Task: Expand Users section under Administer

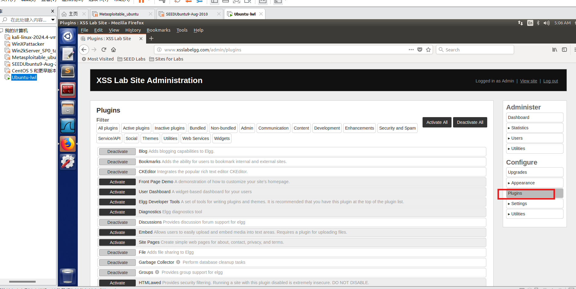Action: [535, 138]
